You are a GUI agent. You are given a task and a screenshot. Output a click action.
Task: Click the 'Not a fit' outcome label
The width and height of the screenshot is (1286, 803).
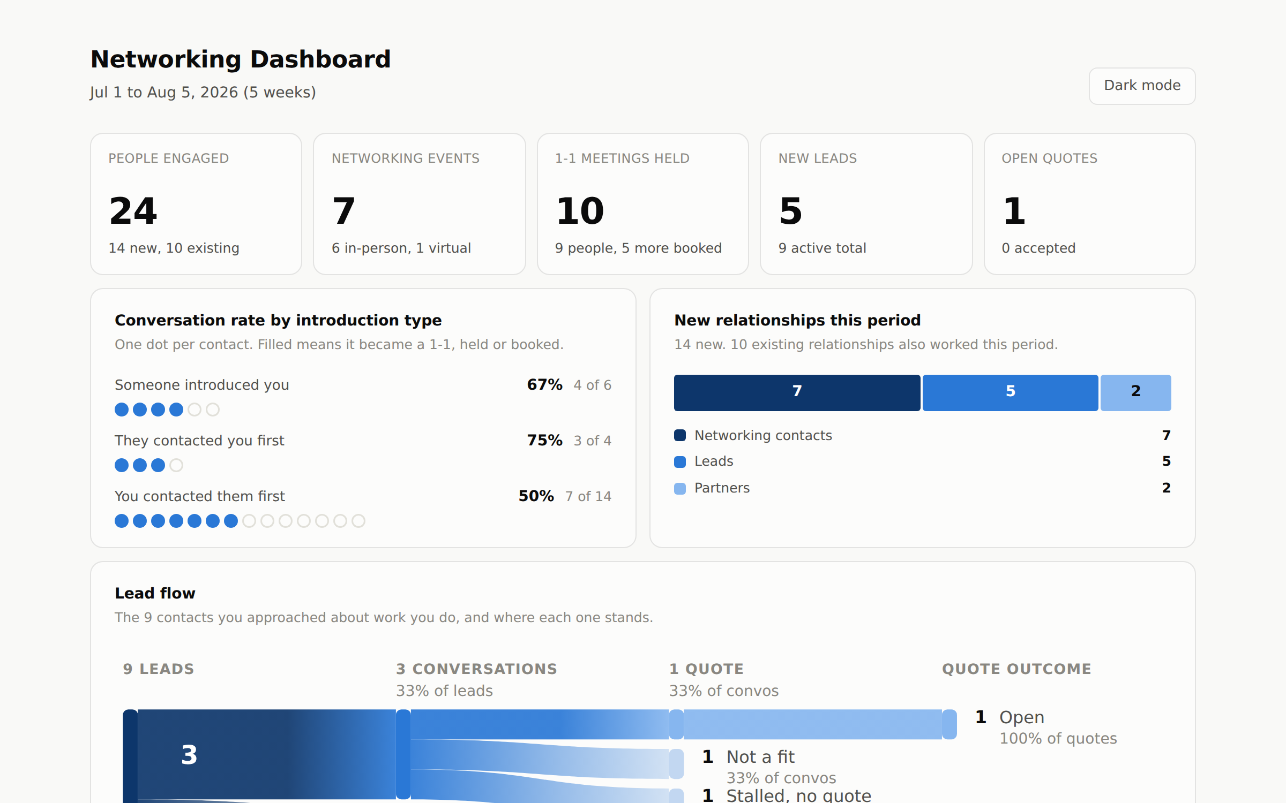[x=760, y=756]
